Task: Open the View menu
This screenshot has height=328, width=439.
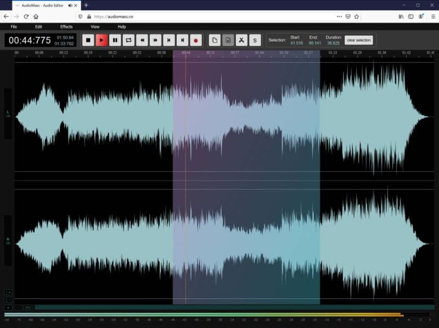Action: coord(95,26)
